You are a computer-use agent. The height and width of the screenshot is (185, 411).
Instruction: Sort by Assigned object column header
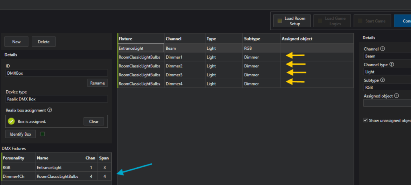tap(317, 39)
